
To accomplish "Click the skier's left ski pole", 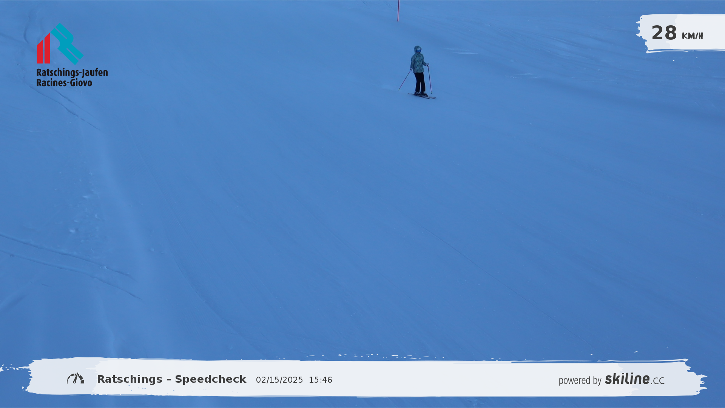I will 404,80.
